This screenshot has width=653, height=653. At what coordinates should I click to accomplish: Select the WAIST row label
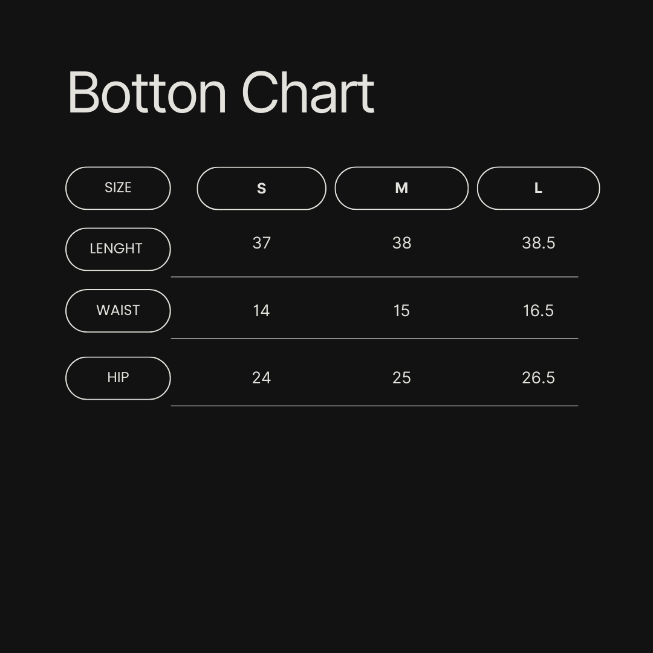(118, 311)
